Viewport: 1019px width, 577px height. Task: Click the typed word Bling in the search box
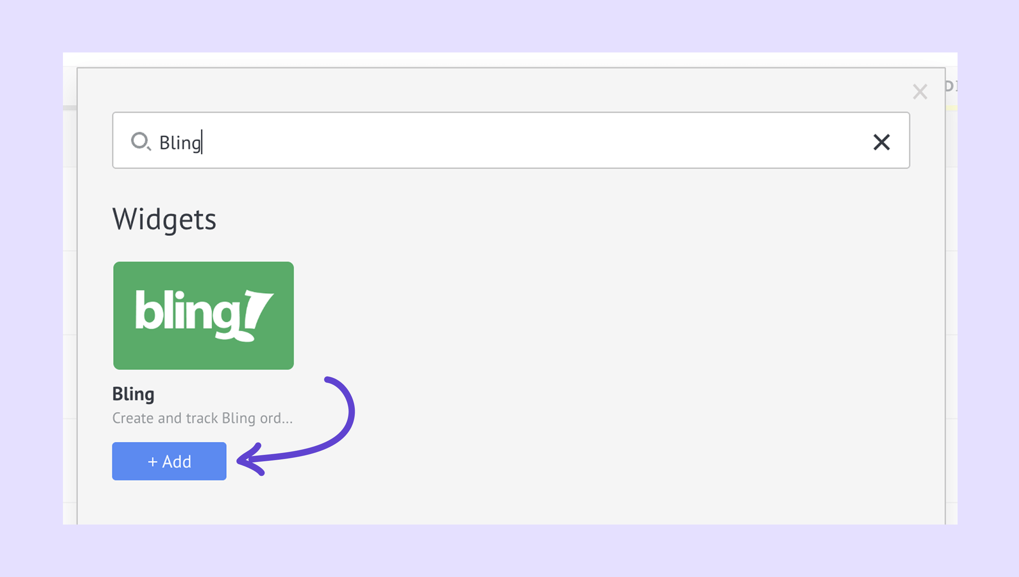tap(180, 143)
